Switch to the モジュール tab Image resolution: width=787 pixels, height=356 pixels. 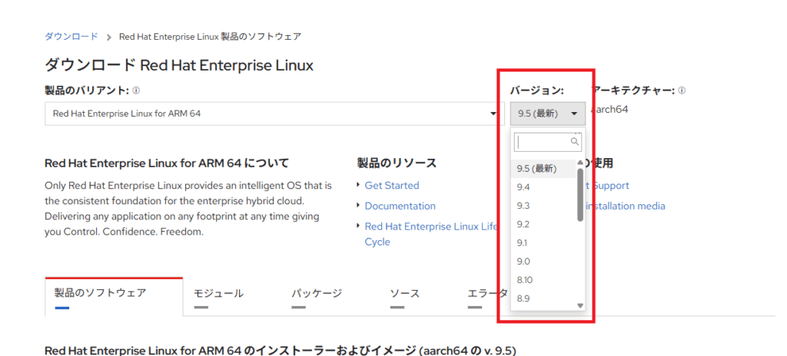(218, 293)
